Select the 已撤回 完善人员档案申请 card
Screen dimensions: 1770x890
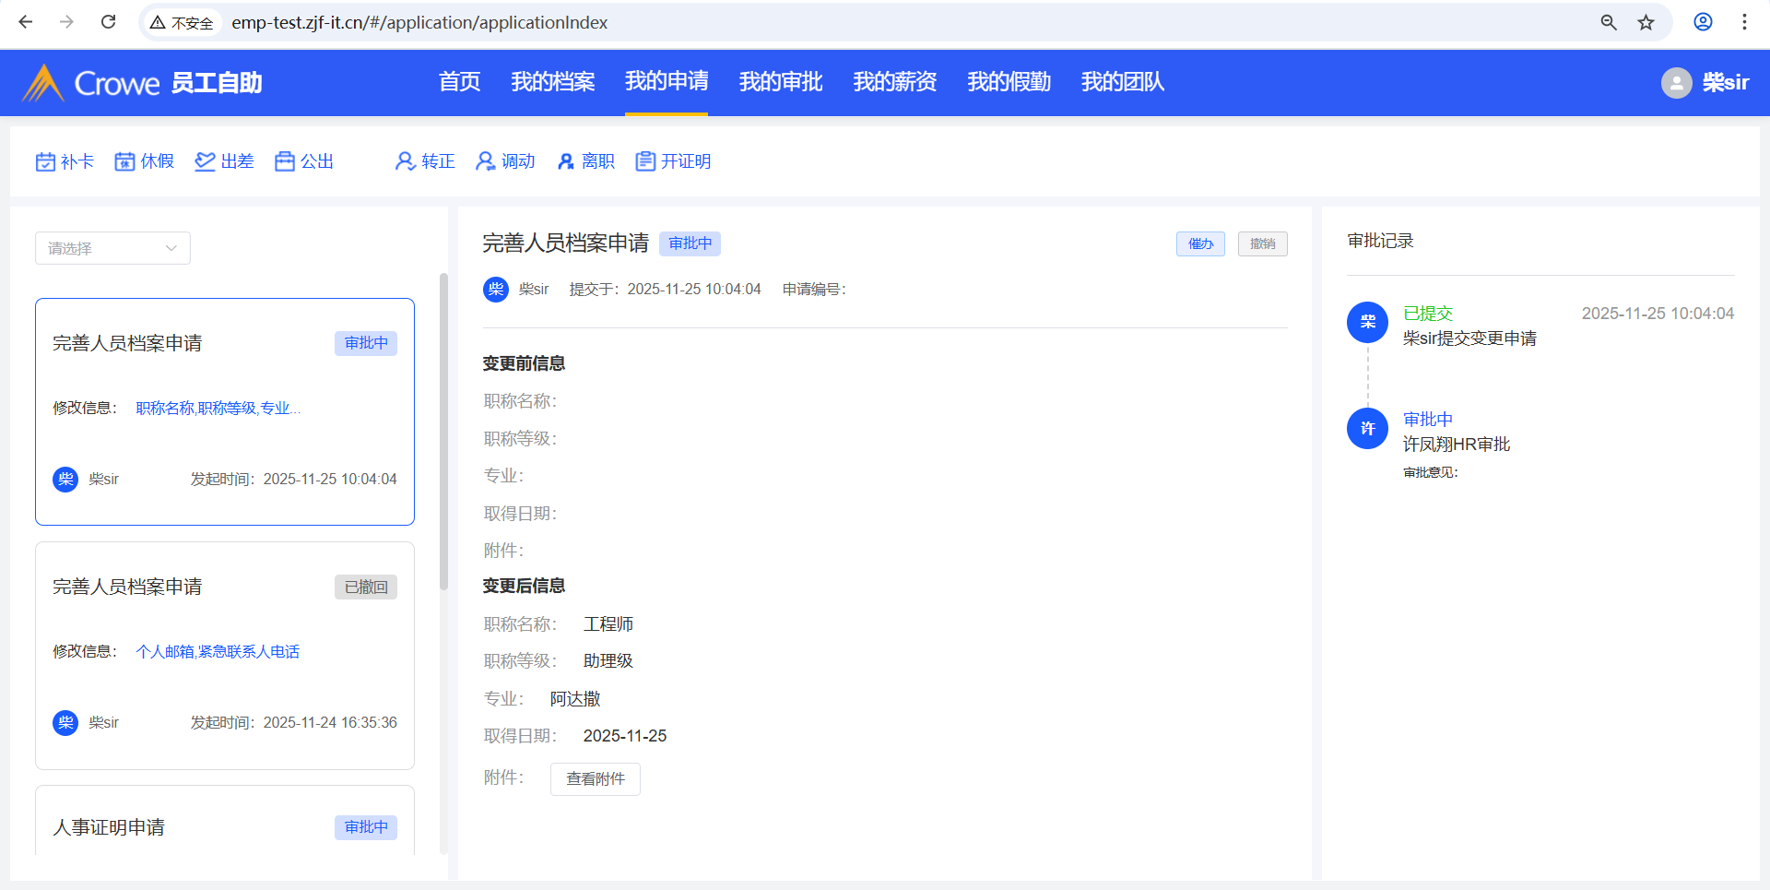224,655
